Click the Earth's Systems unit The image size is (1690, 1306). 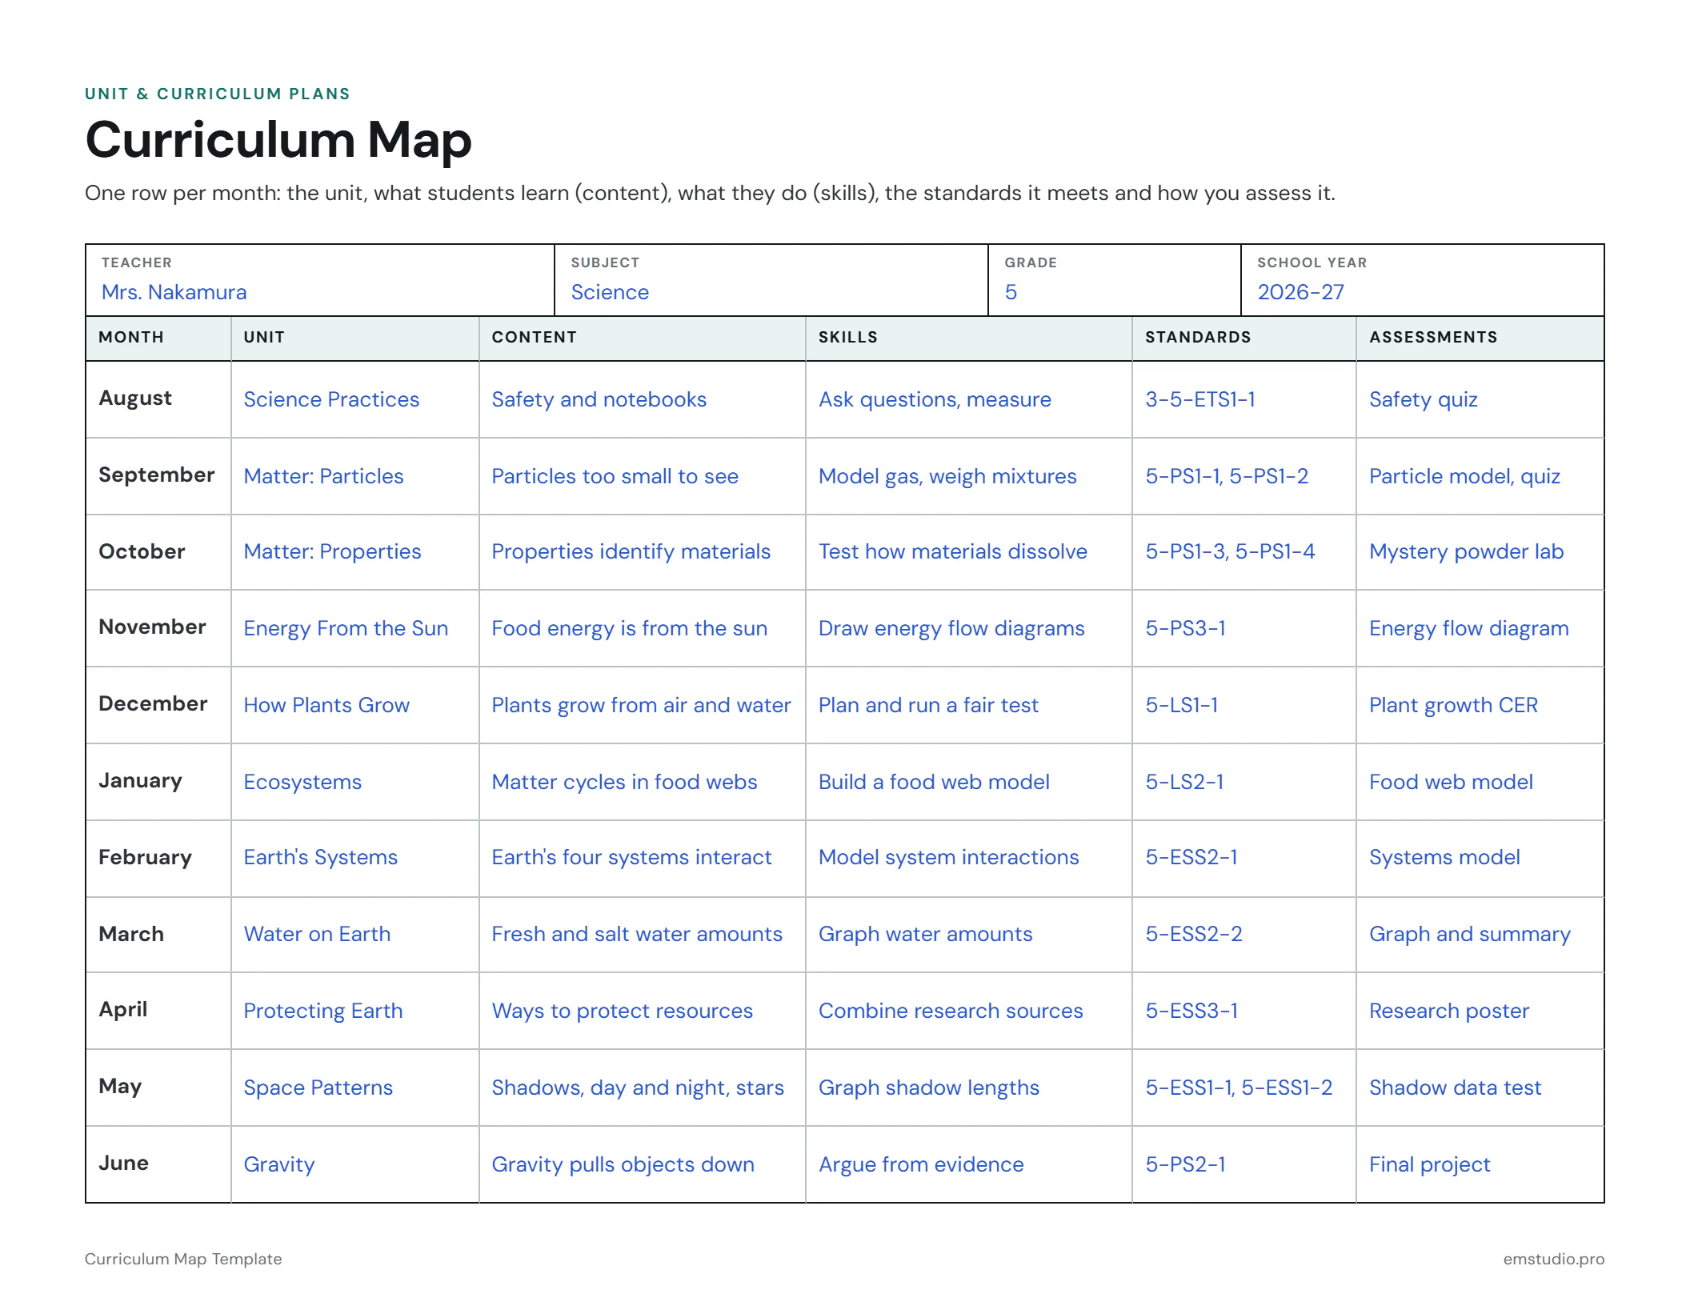(320, 857)
